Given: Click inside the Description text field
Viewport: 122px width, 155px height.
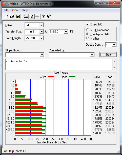Looking at the screenshot, I should click(59, 65).
